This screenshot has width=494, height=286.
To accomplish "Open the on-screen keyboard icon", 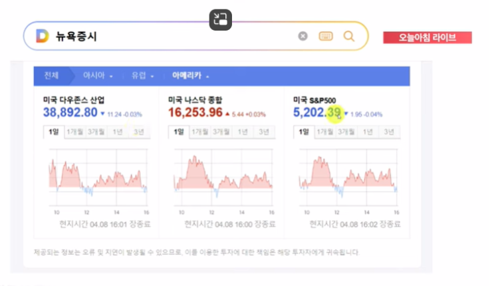I will coord(326,37).
